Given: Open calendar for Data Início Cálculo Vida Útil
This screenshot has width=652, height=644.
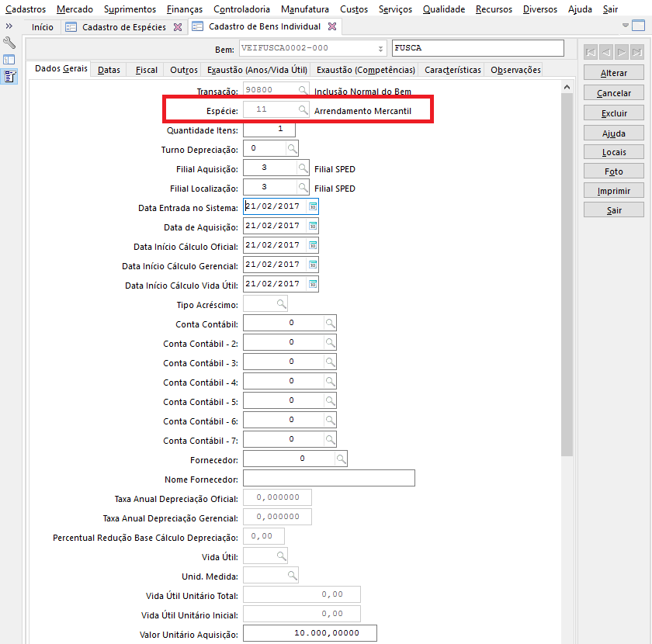Looking at the screenshot, I should [x=313, y=284].
